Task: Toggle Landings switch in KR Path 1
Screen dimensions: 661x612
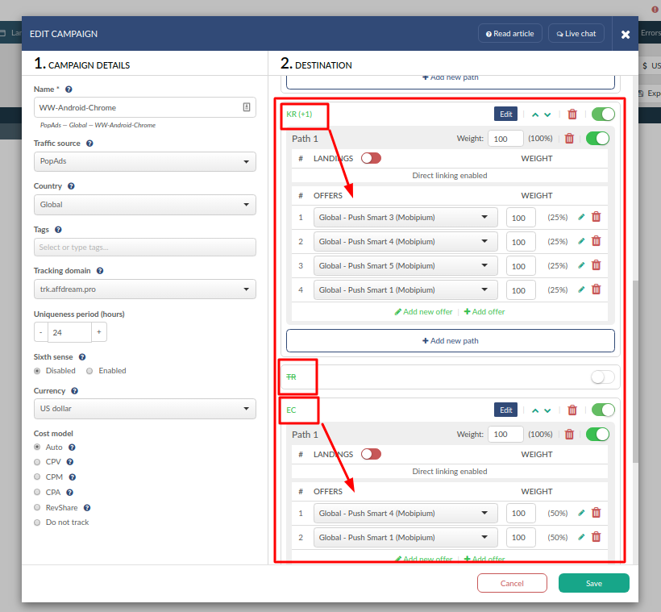Action: tap(371, 158)
